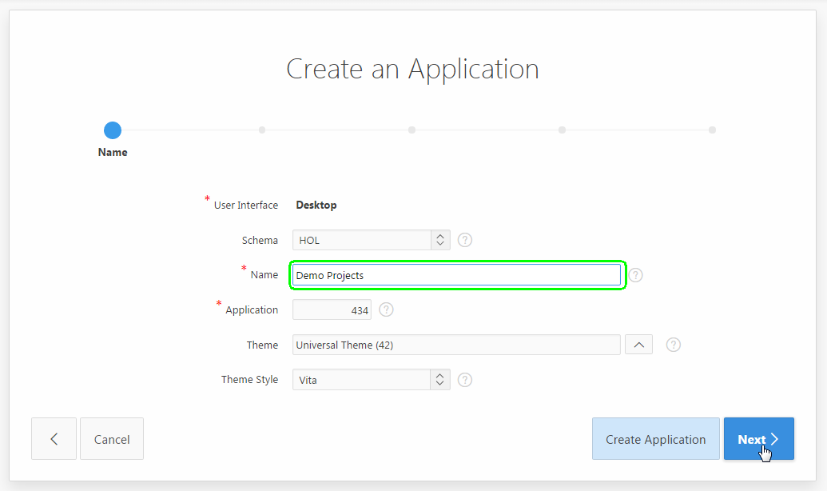Click the Name wizard step circle

[x=113, y=130]
